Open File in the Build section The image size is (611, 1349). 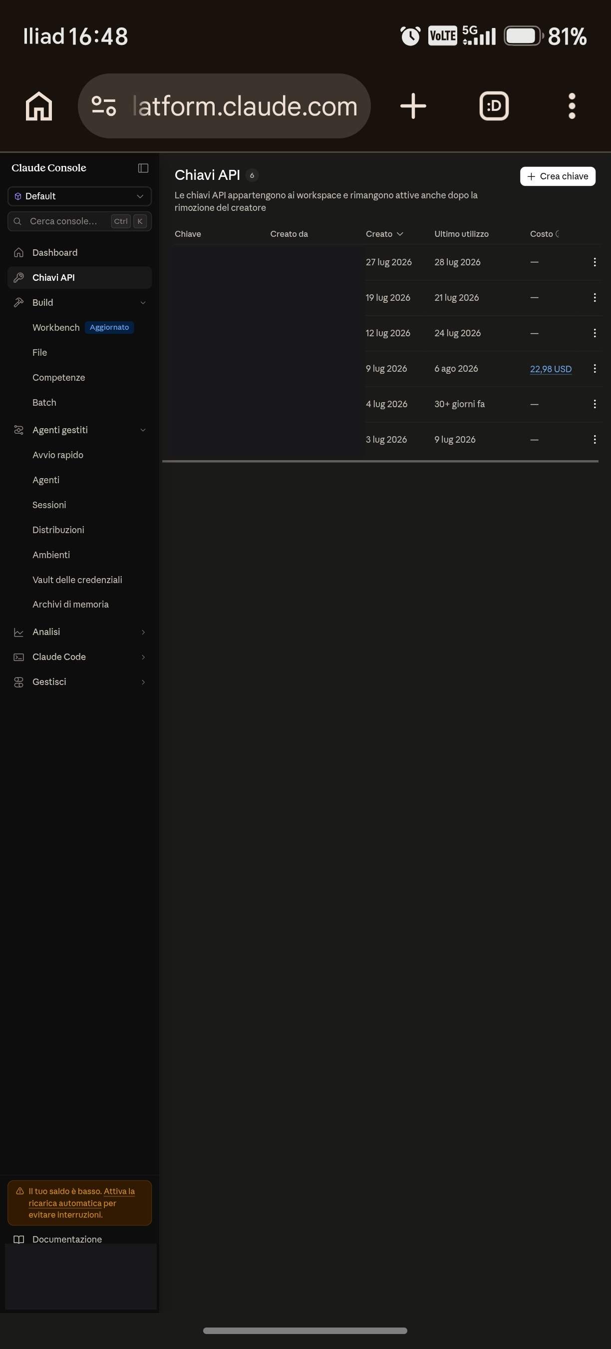coord(40,352)
